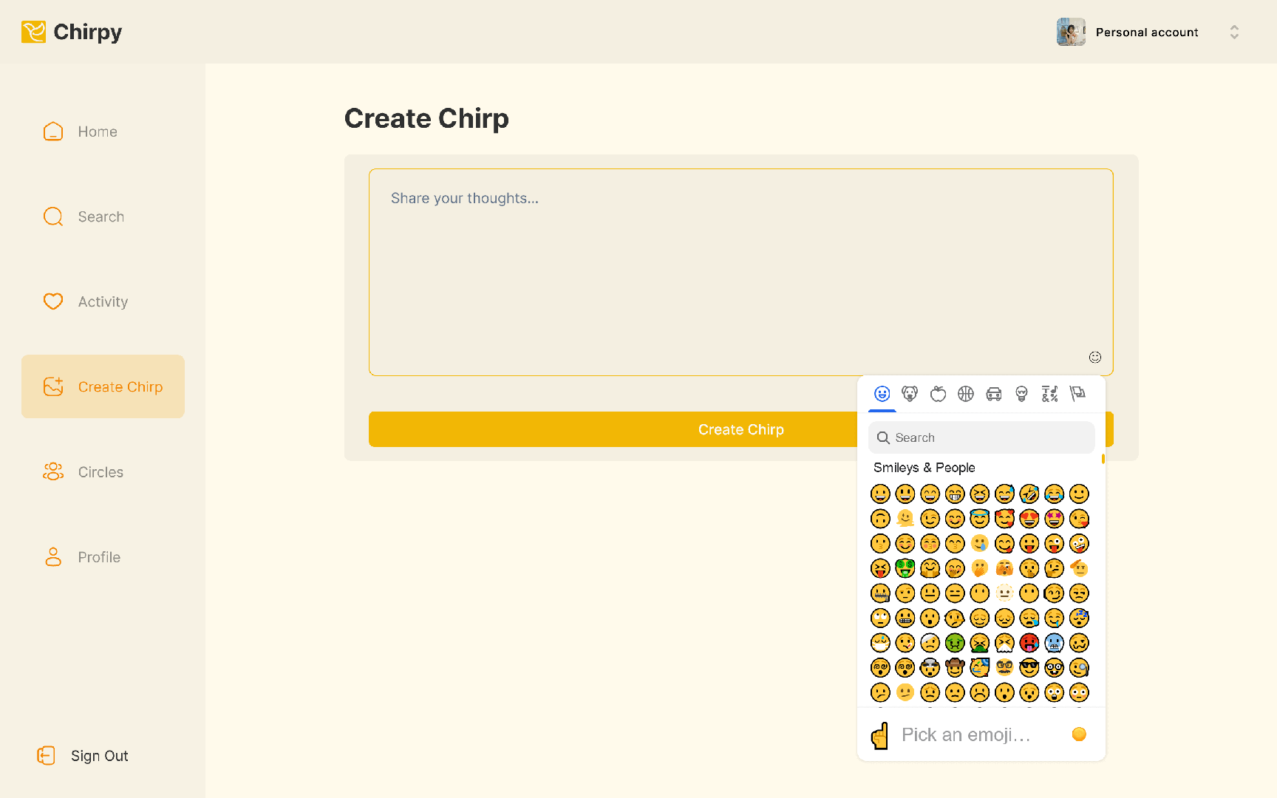This screenshot has height=798, width=1277.
Task: Open the Animals & Nature emoji category
Action: (910, 394)
